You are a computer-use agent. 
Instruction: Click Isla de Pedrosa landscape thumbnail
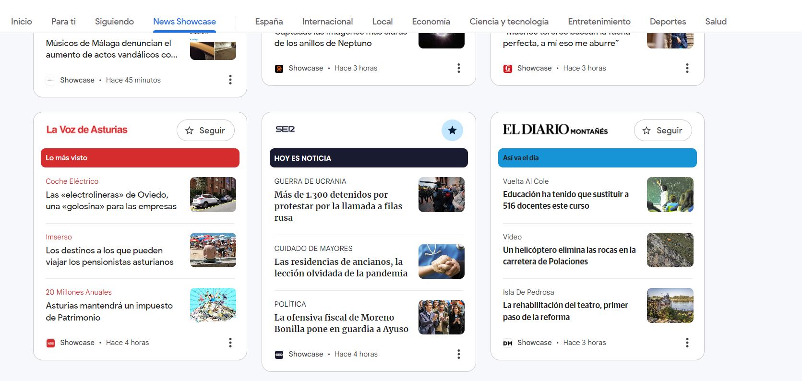tap(670, 305)
